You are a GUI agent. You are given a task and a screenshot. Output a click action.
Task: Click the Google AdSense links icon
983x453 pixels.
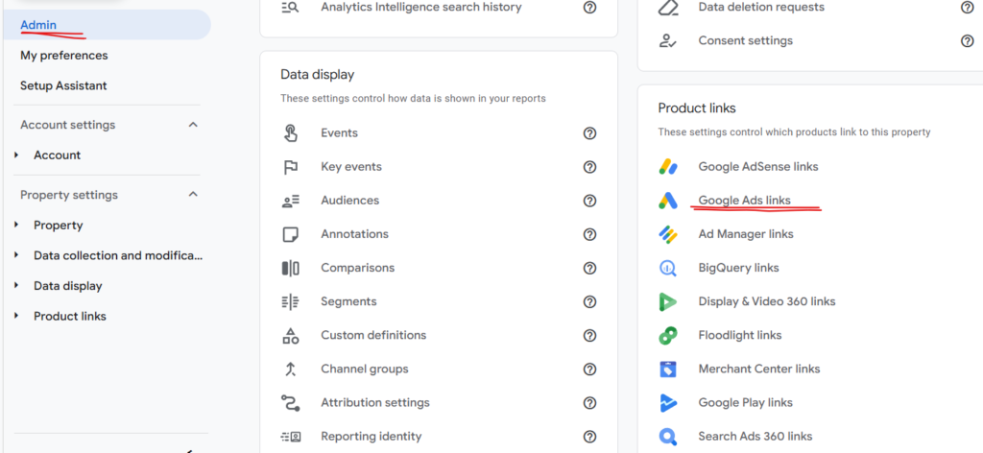668,167
